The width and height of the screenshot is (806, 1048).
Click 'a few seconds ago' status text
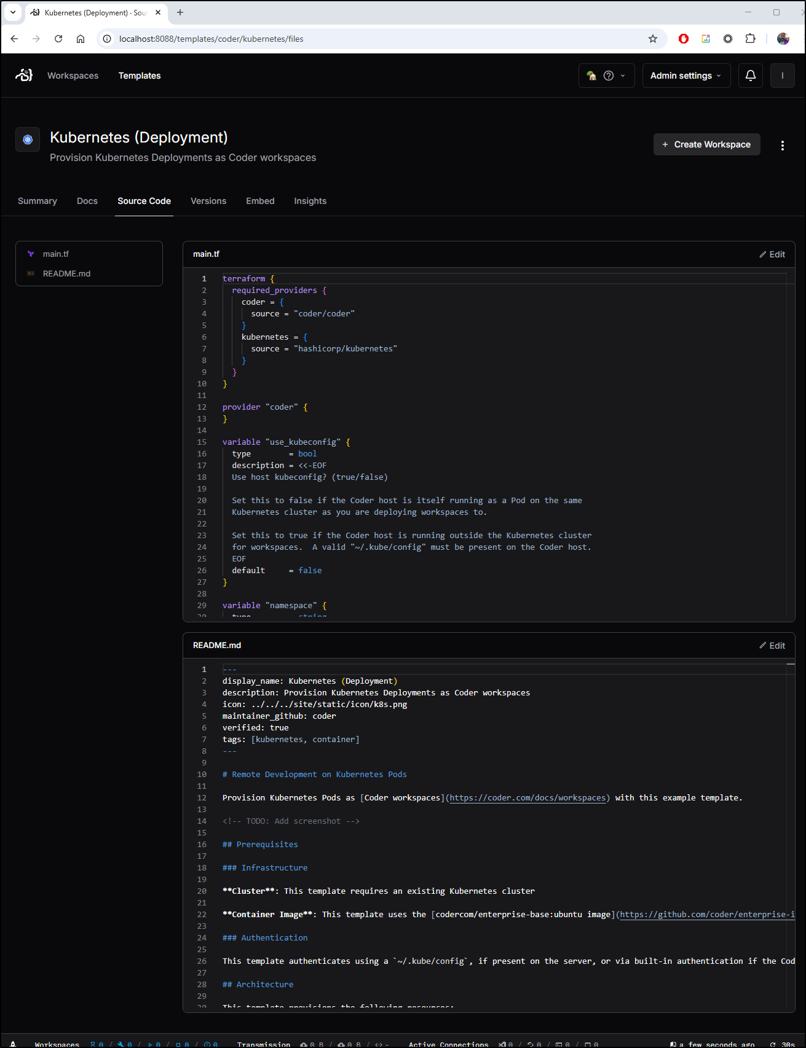[x=716, y=1044]
